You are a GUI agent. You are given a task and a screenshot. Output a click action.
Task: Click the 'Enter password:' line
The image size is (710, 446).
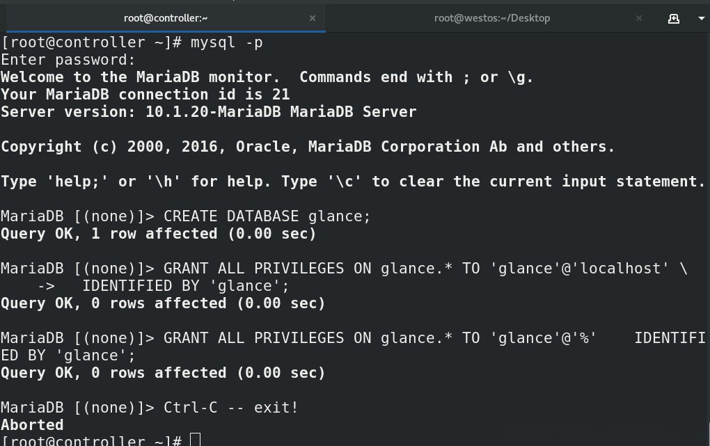[68, 60]
